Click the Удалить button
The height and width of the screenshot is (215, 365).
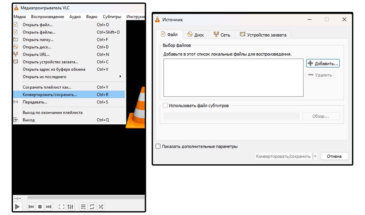pyautogui.click(x=320, y=75)
